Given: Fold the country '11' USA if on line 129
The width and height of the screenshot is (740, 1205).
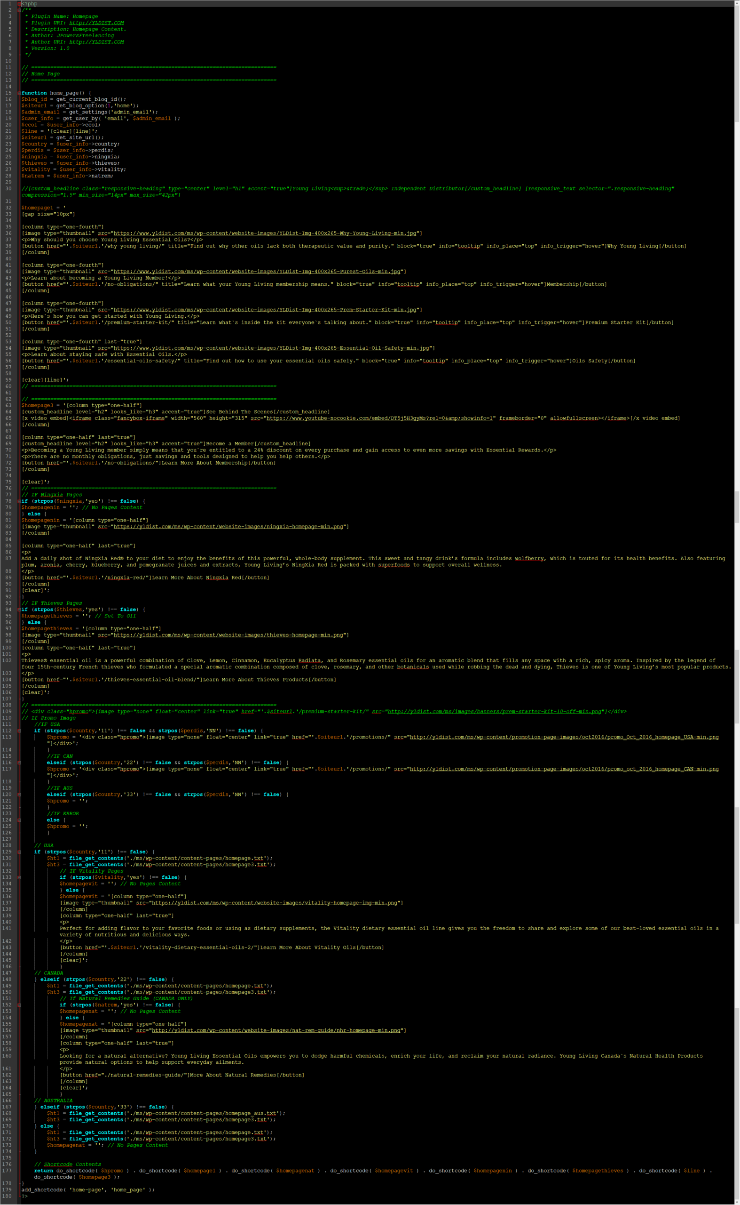Looking at the screenshot, I should [19, 852].
